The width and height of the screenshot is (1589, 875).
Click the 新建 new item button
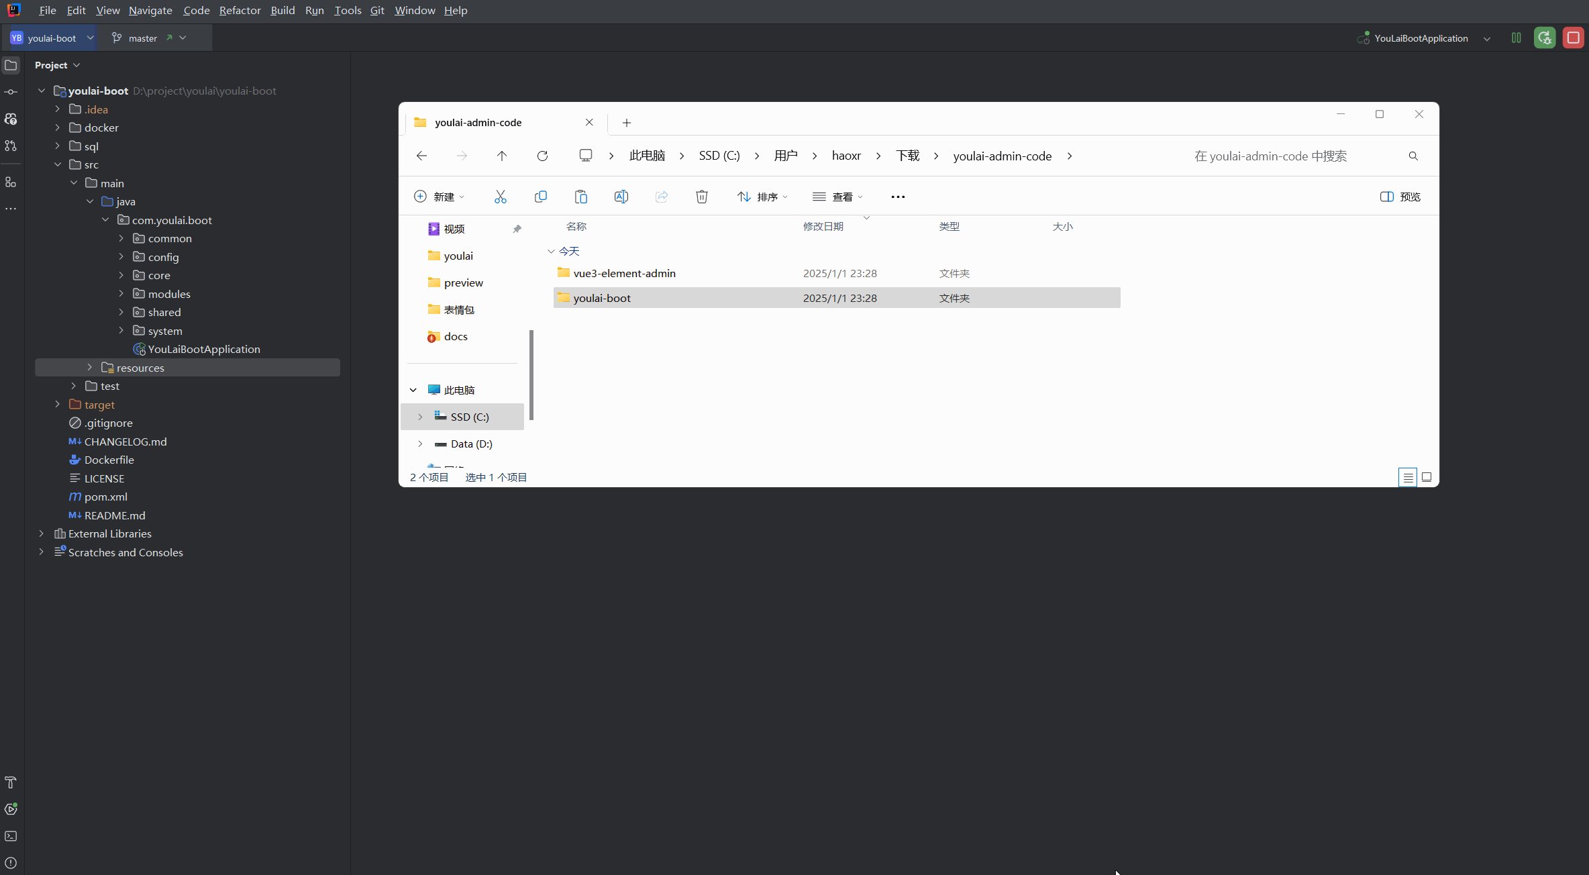439,197
